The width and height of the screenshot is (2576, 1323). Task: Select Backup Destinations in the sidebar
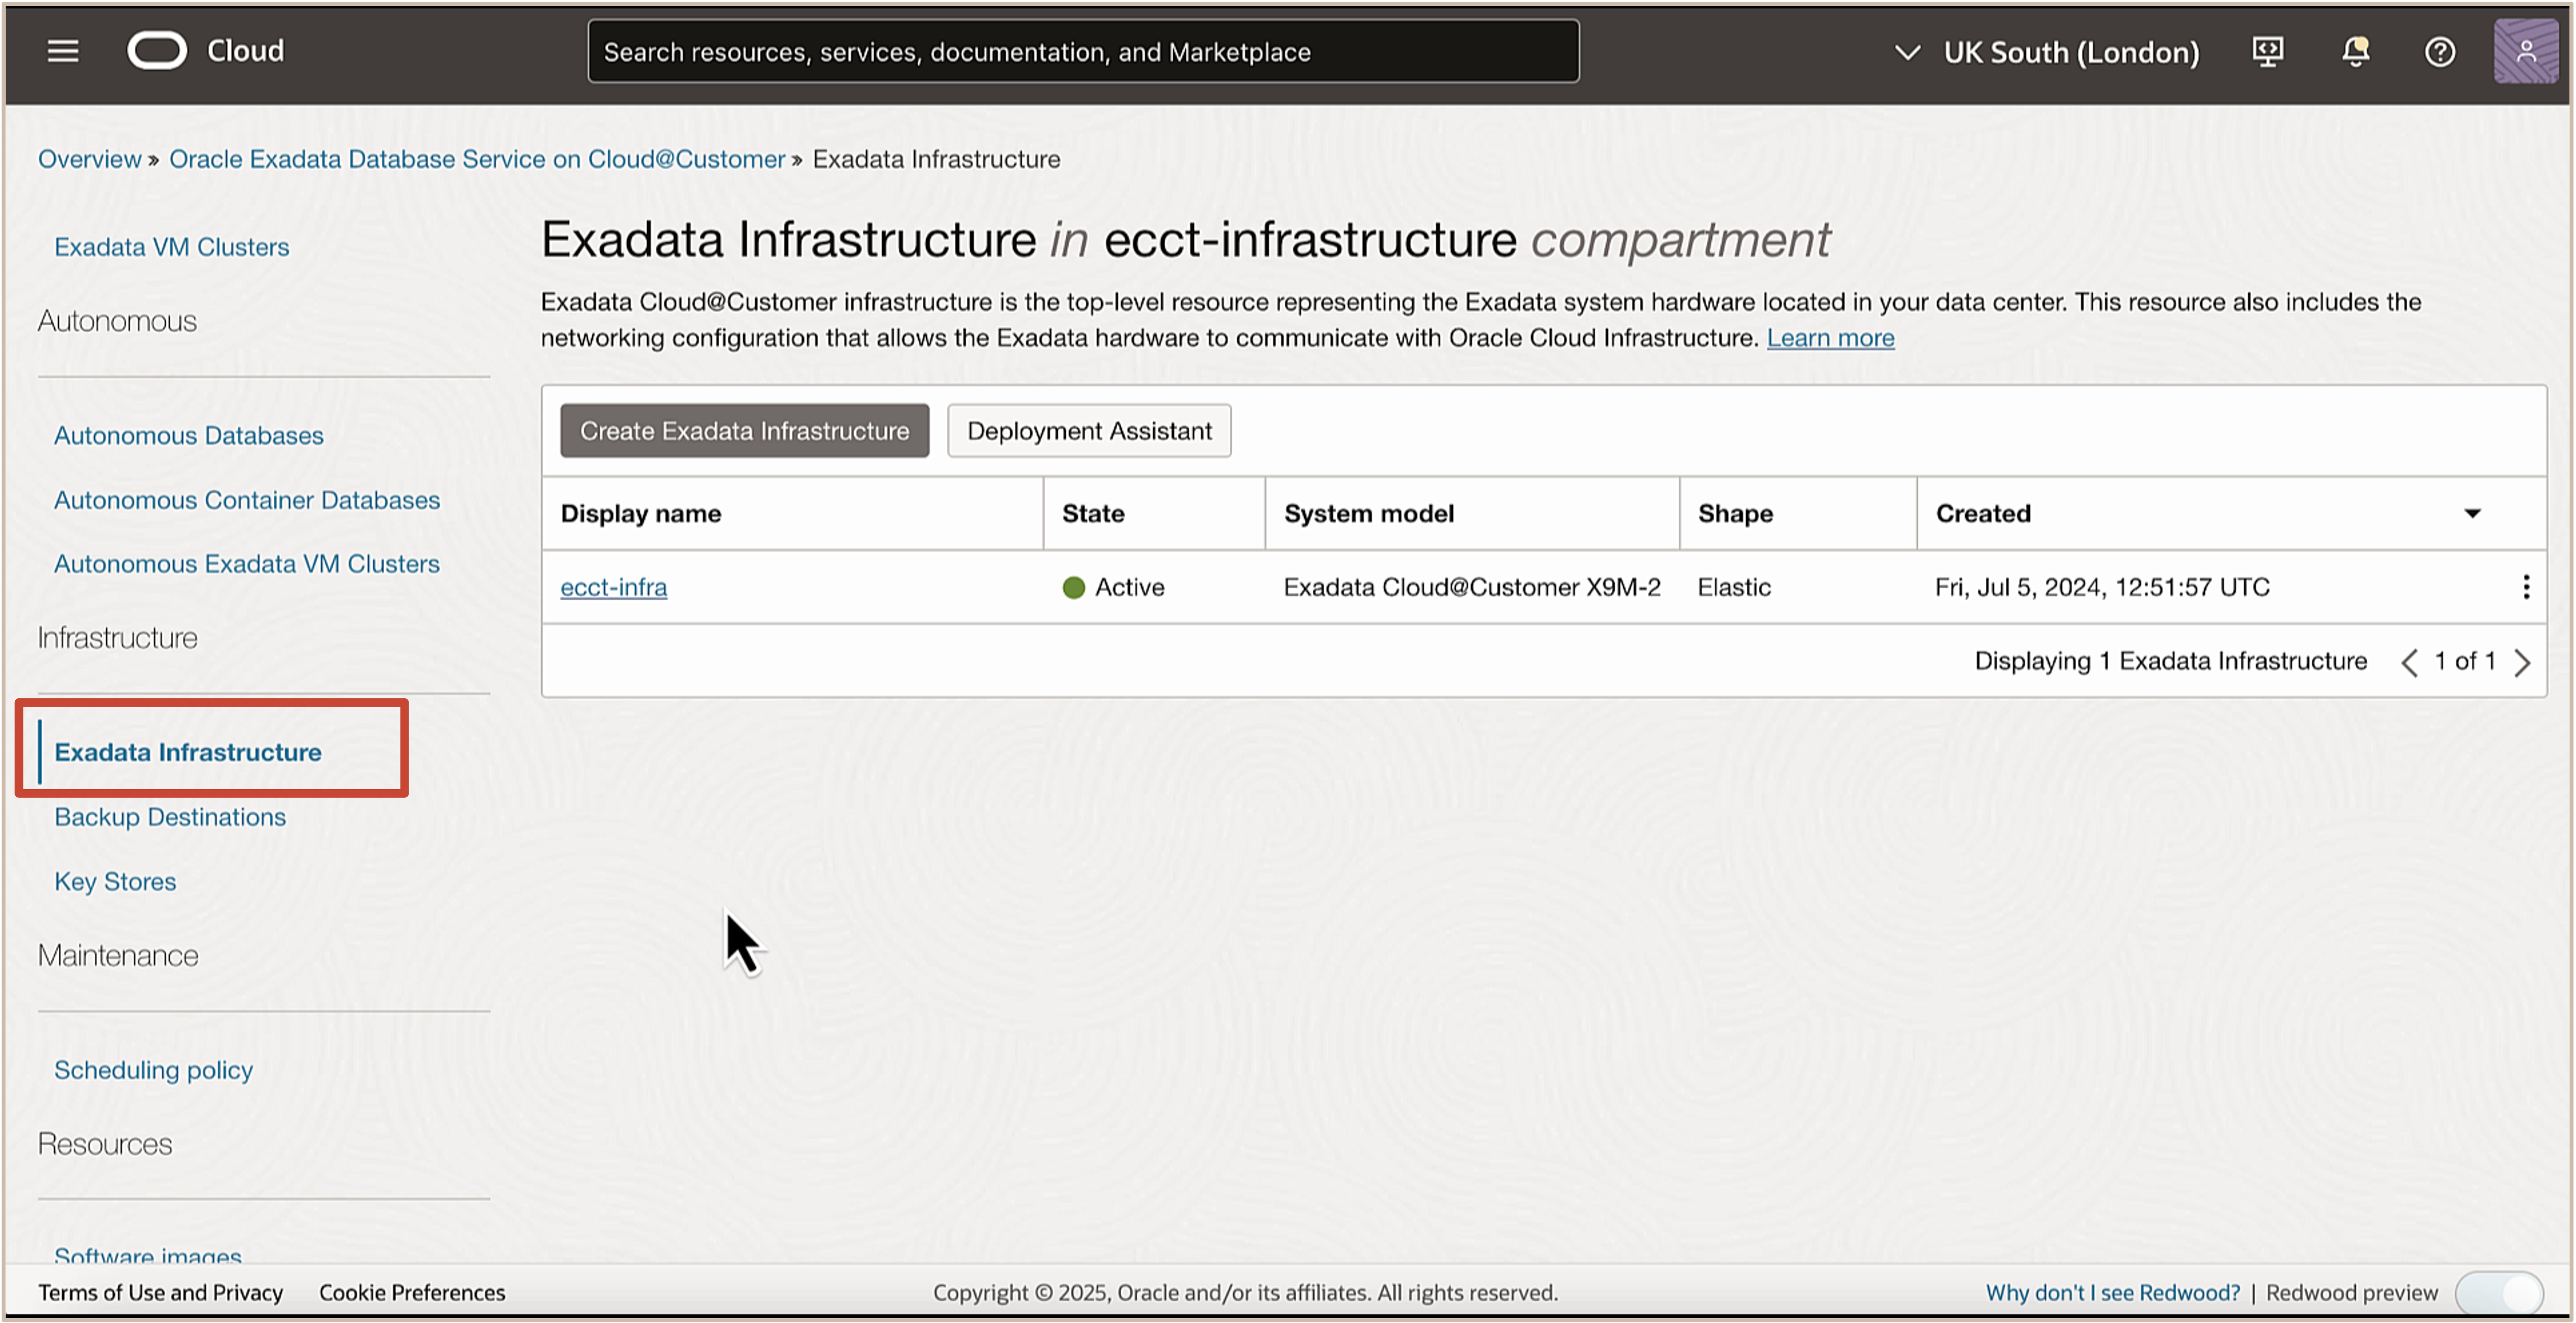(x=170, y=816)
